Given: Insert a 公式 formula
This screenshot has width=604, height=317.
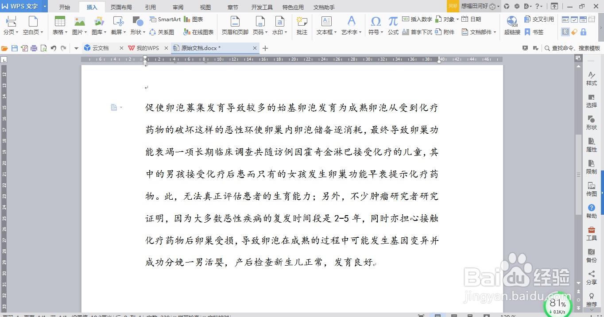Looking at the screenshot, I should 392,24.
